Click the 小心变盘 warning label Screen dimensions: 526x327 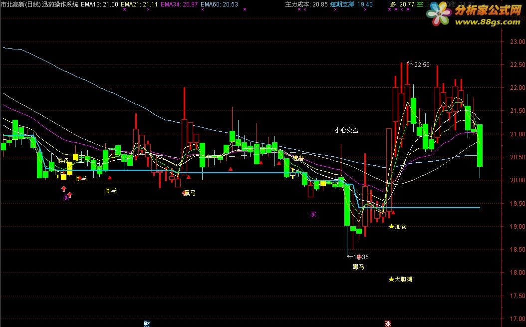click(x=346, y=130)
